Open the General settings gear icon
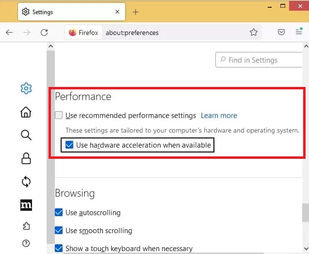 (x=26, y=88)
